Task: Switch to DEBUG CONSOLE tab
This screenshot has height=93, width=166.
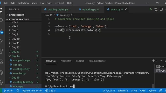Action: [x=97, y=61]
